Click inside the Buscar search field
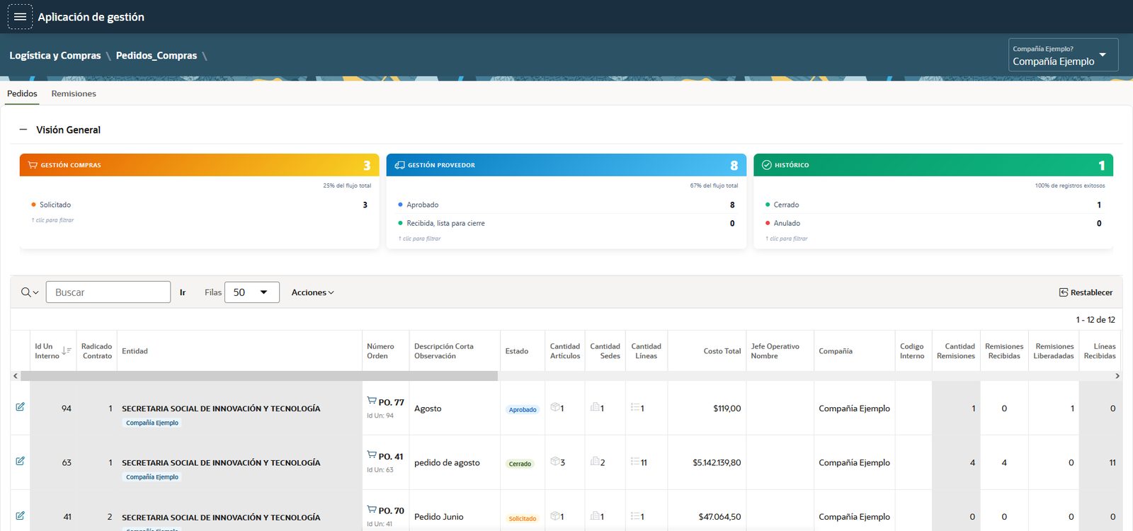Screen dimensions: 1133x531 click(x=108, y=292)
